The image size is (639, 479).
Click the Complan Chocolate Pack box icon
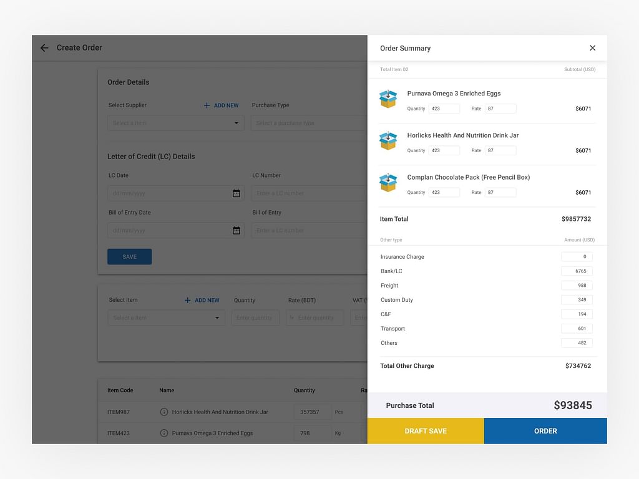click(x=388, y=183)
